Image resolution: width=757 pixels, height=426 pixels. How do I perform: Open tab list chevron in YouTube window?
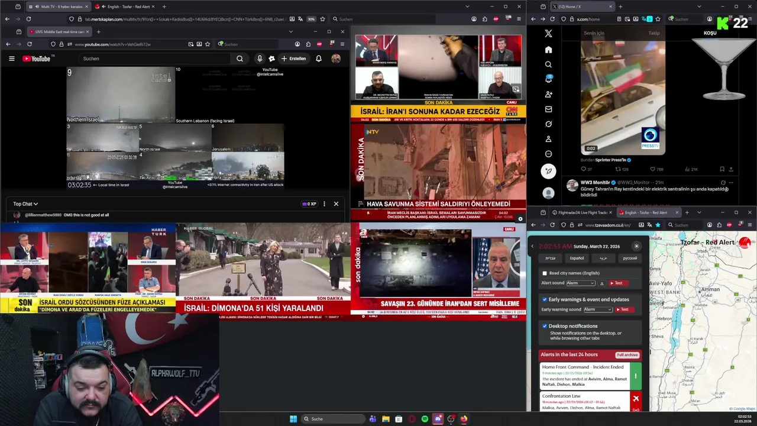coord(290,31)
